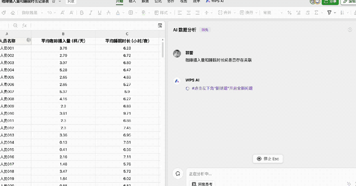
Task: Open the 公式 tab
Action: pos(158,1)
